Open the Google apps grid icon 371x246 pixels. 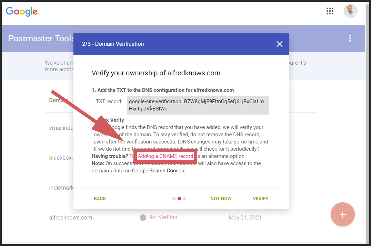330,11
